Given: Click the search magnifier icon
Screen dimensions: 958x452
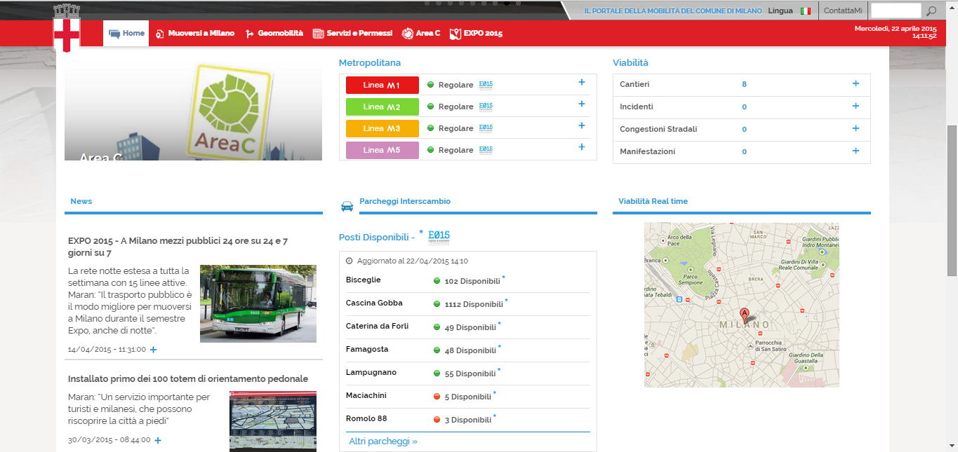Looking at the screenshot, I should click(931, 11).
